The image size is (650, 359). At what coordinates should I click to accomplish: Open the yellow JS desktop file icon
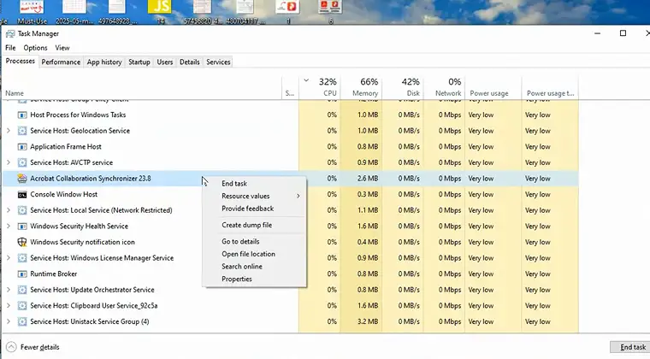[x=160, y=7]
